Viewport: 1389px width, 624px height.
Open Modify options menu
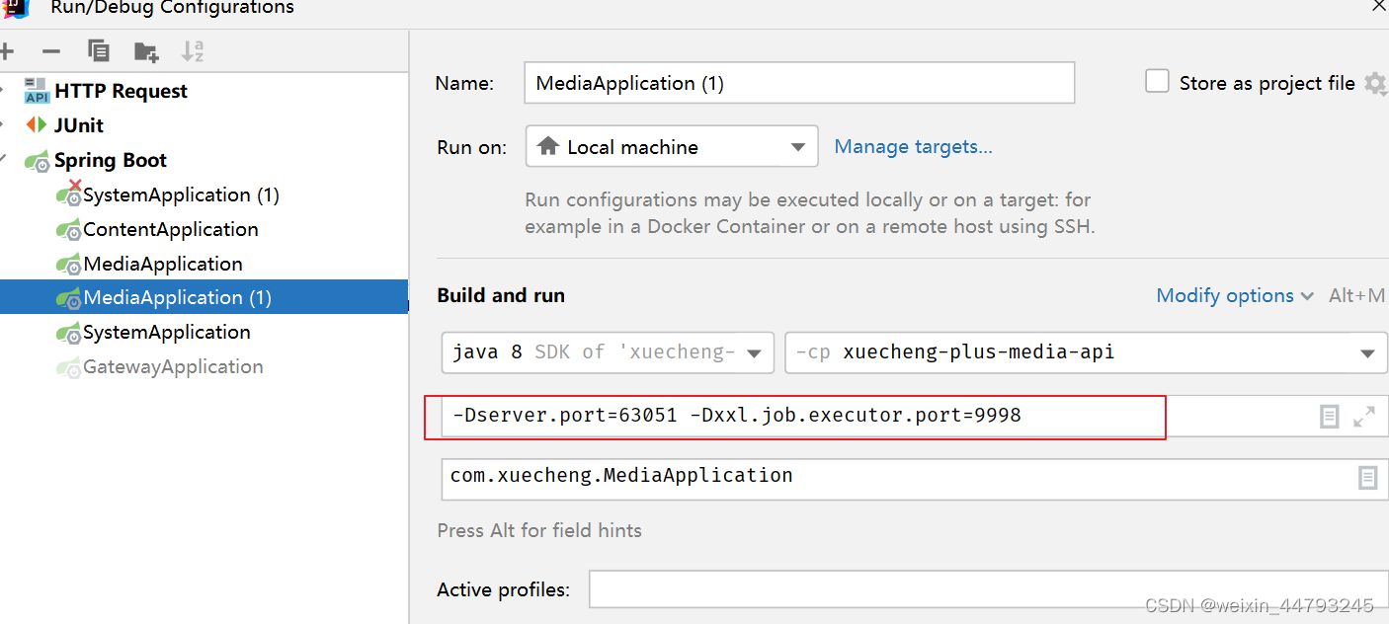[1235, 295]
